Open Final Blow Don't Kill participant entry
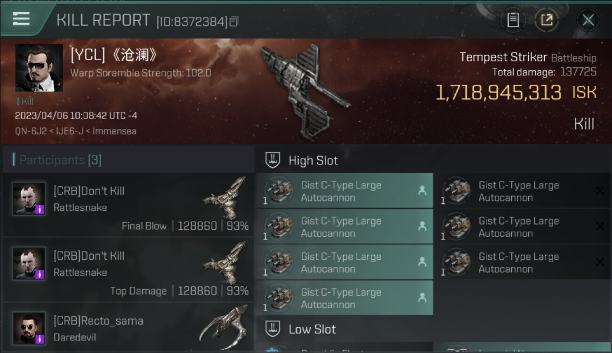The image size is (612, 353). tap(128, 204)
